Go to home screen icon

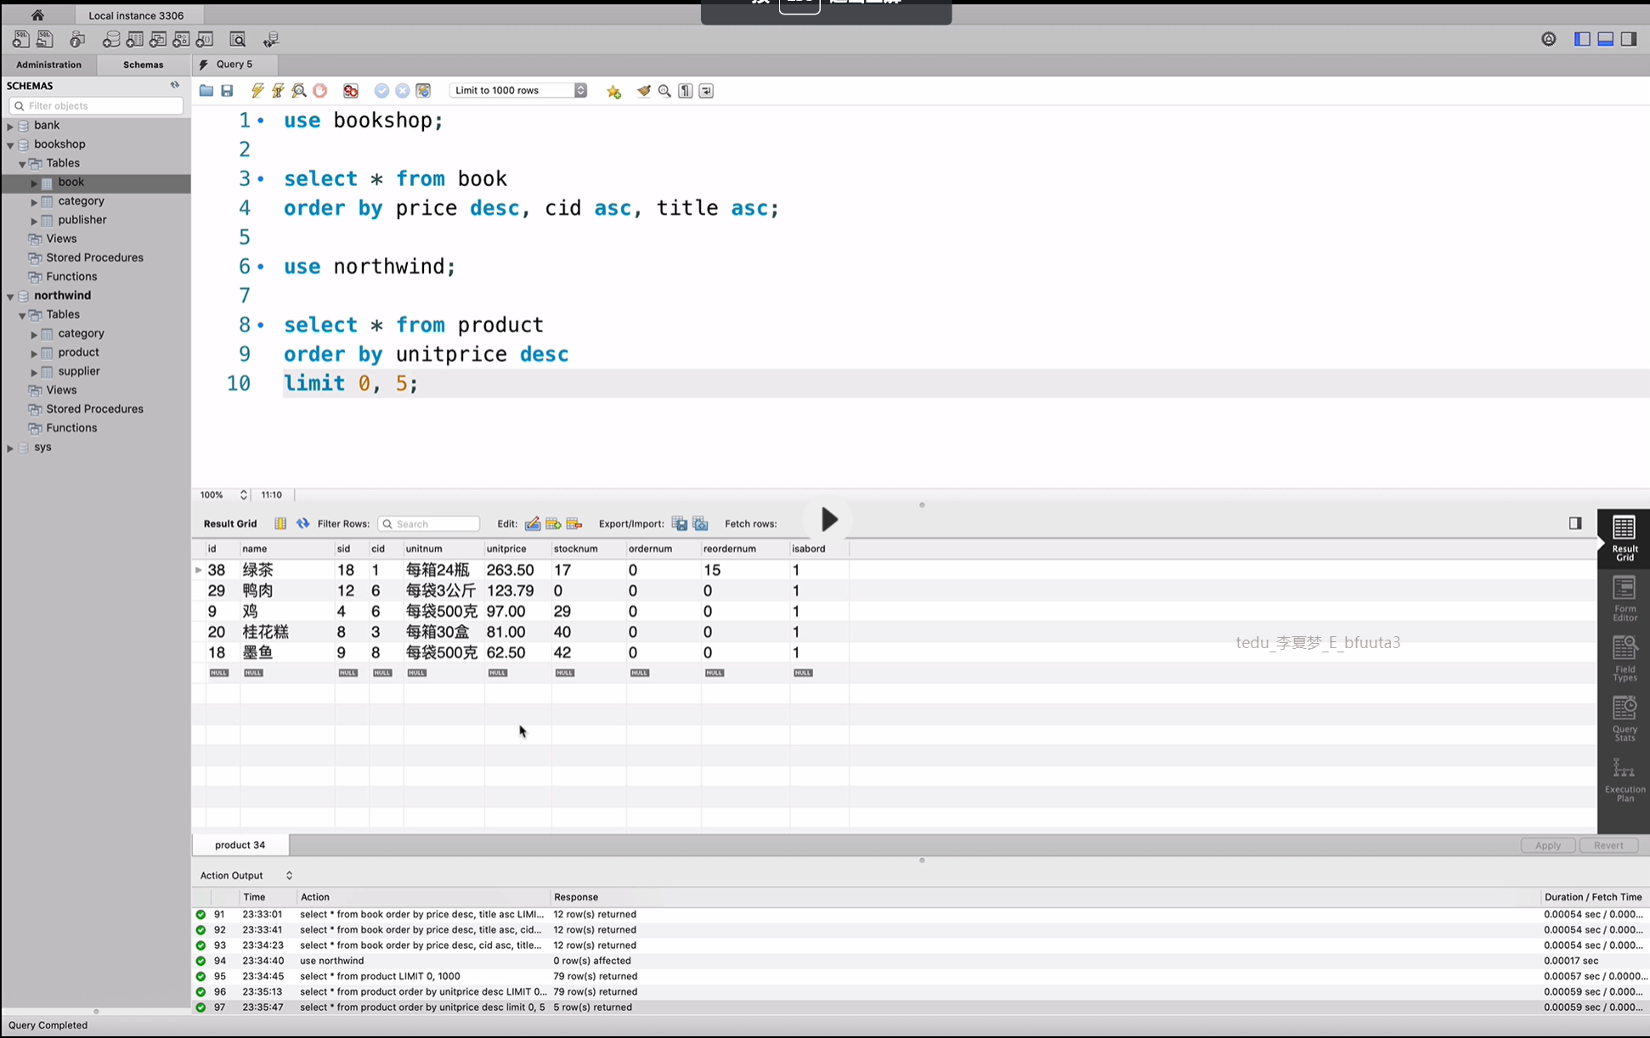tap(37, 14)
